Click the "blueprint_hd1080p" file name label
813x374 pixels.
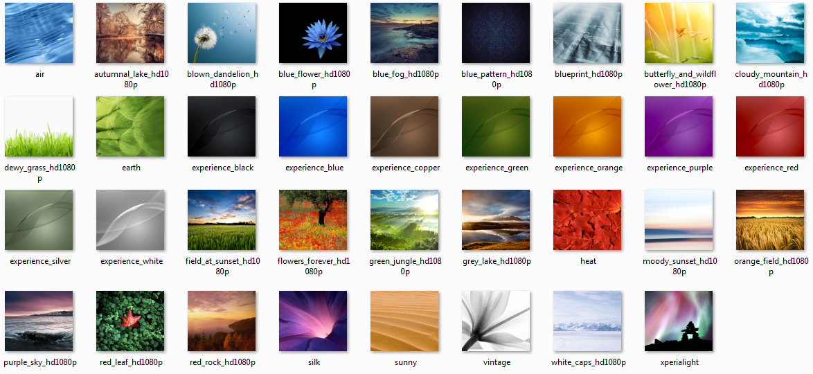[x=589, y=74]
